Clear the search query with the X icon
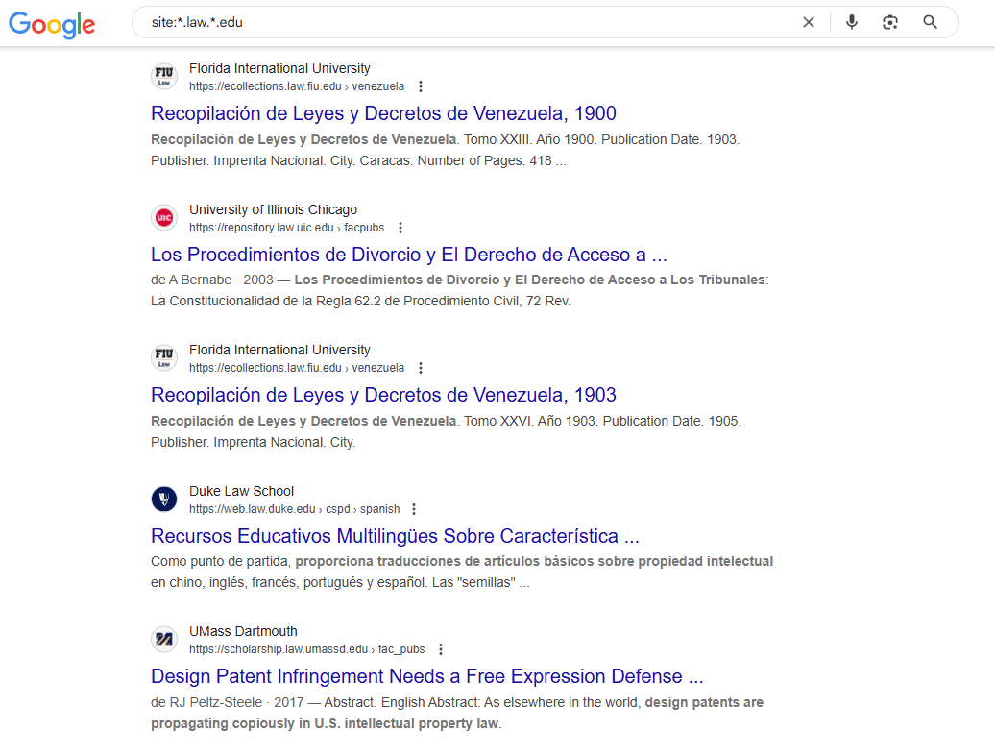The width and height of the screenshot is (995, 755). (809, 22)
